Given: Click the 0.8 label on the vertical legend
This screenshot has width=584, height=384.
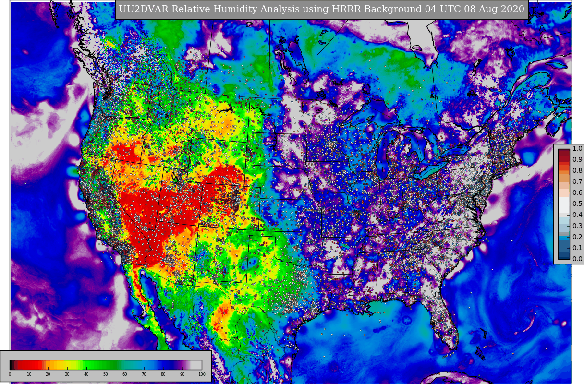Looking at the screenshot, I should click(x=577, y=171).
